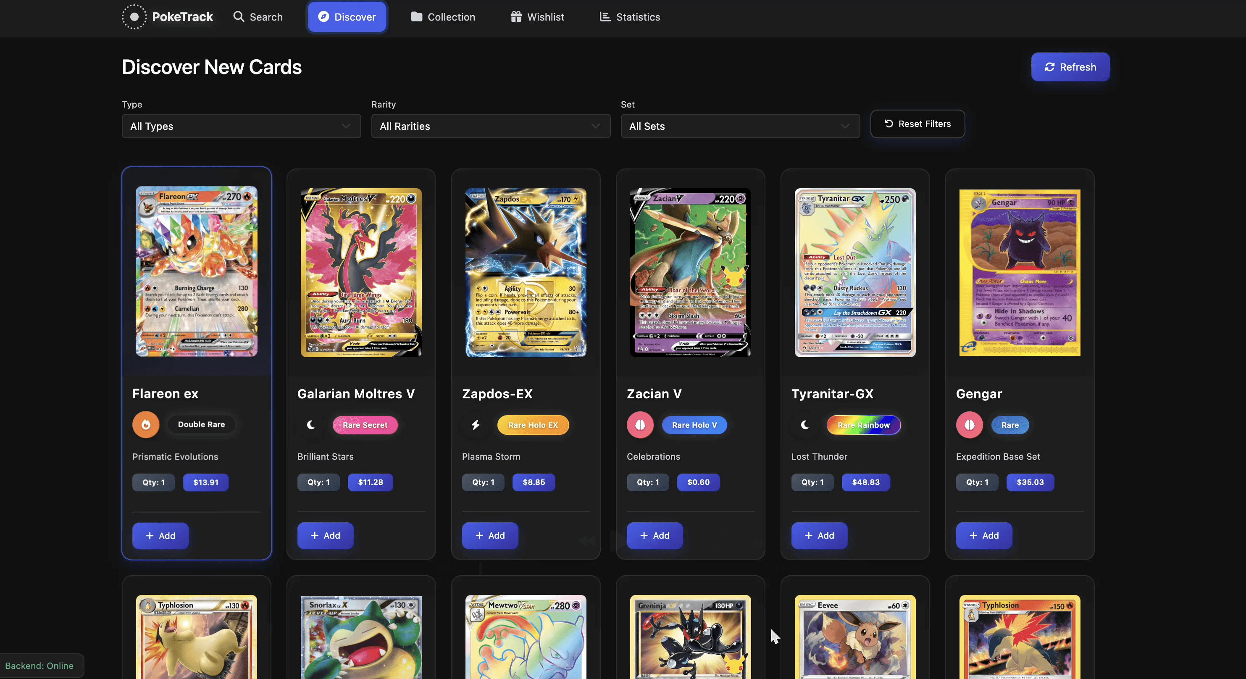Click the Double Rare rarity badge
The image size is (1246, 679).
coord(201,425)
